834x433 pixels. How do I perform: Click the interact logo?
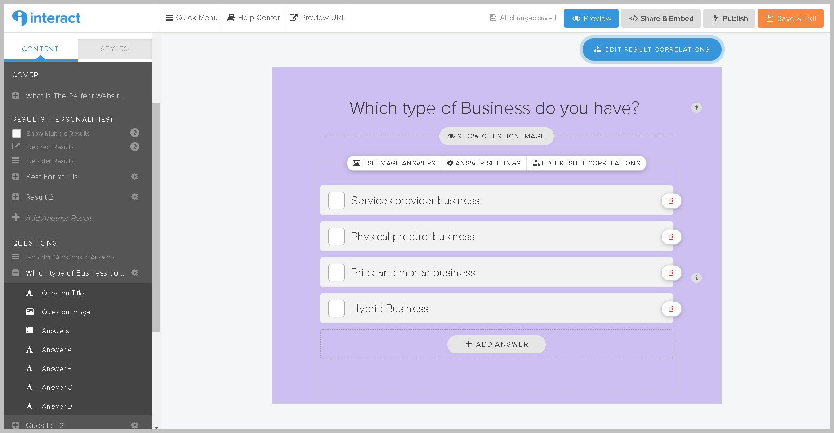click(46, 18)
